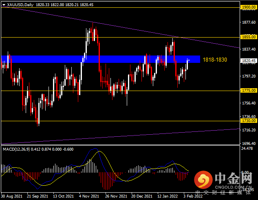Image resolution: width=258 pixels, height=200 pixels.
Task: Click the 1716.20 axis price
Action: pos(249,130)
